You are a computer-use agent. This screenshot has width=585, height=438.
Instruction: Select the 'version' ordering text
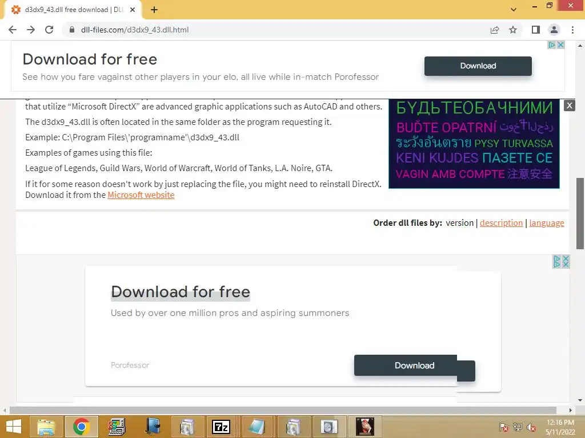coord(459,223)
